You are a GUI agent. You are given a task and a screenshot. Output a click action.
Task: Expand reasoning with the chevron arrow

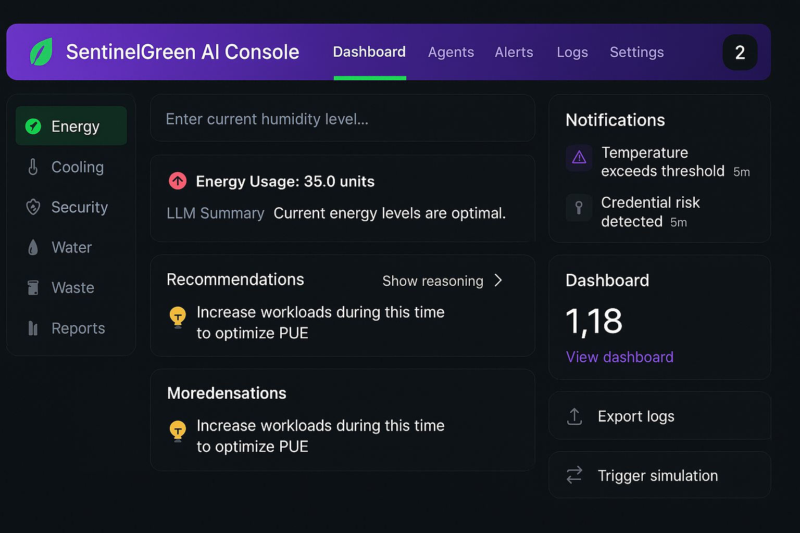point(498,281)
